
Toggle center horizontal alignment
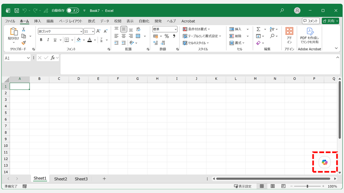coord(124,36)
